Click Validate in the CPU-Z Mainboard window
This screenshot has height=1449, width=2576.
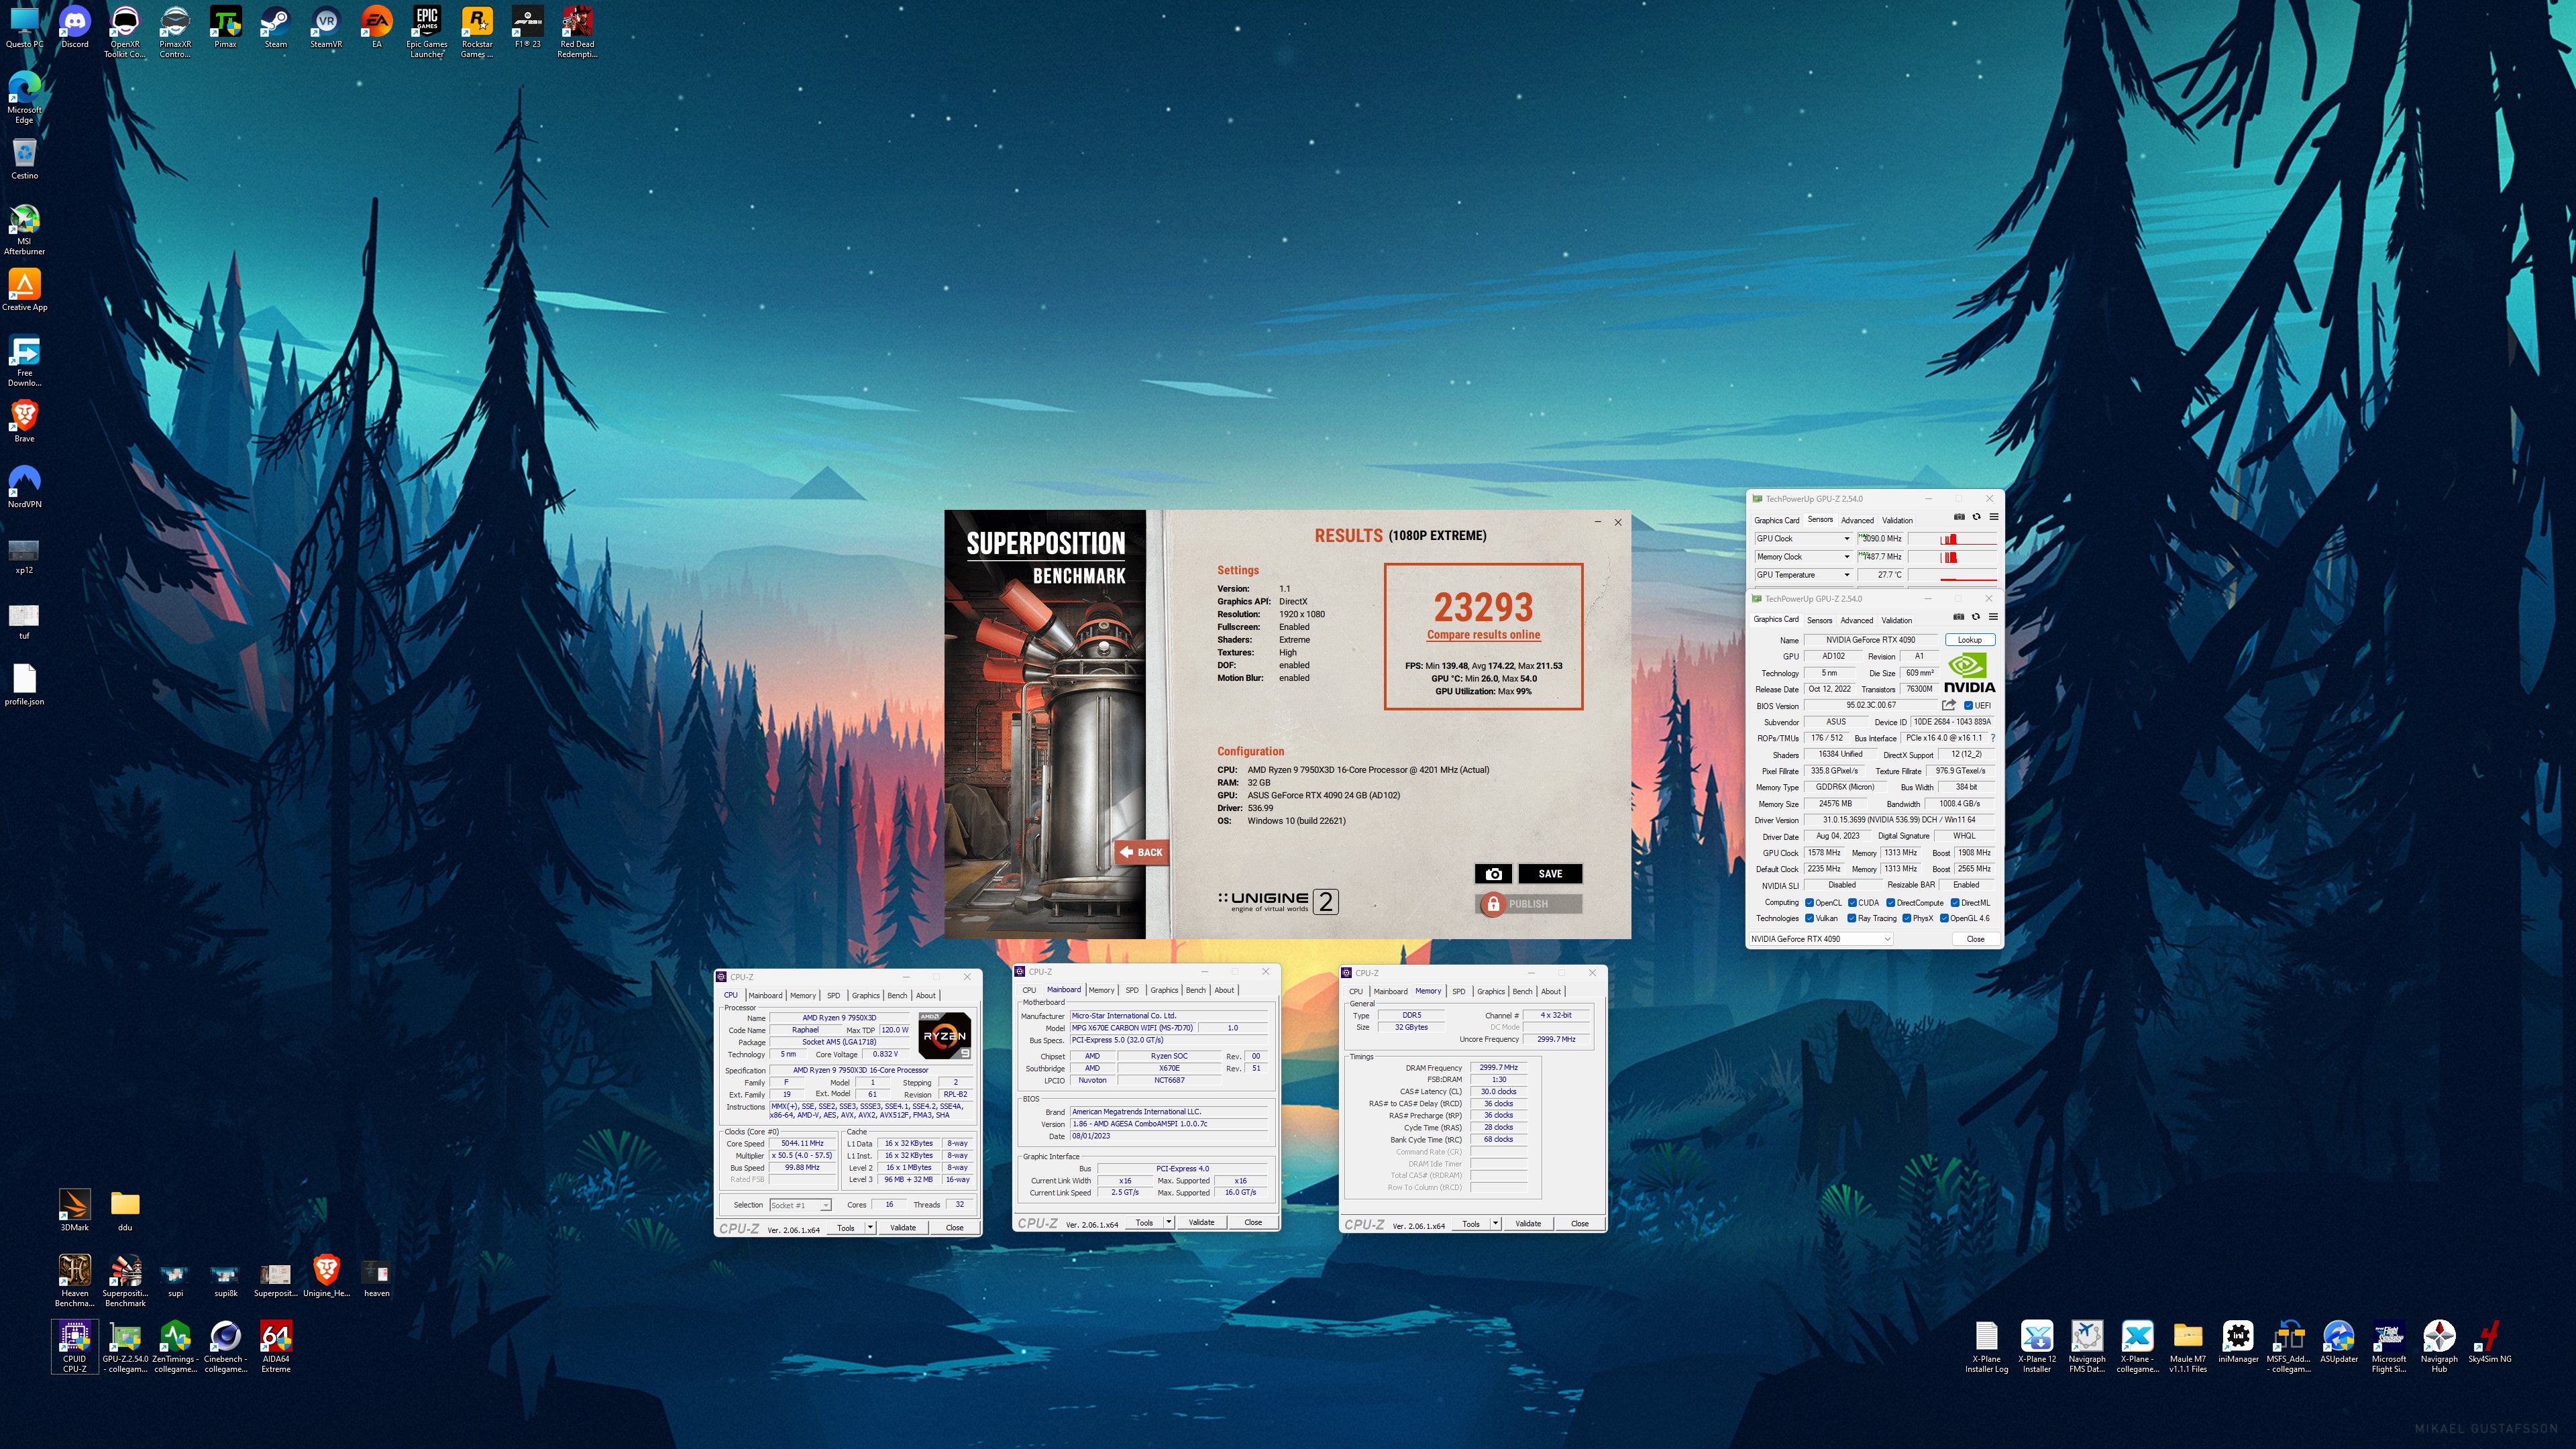pos(1201,1223)
